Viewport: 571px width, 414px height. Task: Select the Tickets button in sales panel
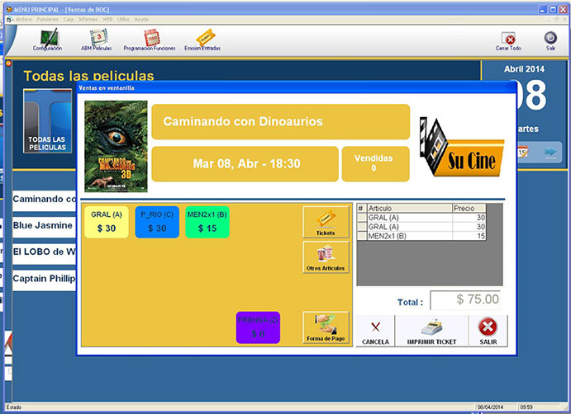(x=326, y=222)
